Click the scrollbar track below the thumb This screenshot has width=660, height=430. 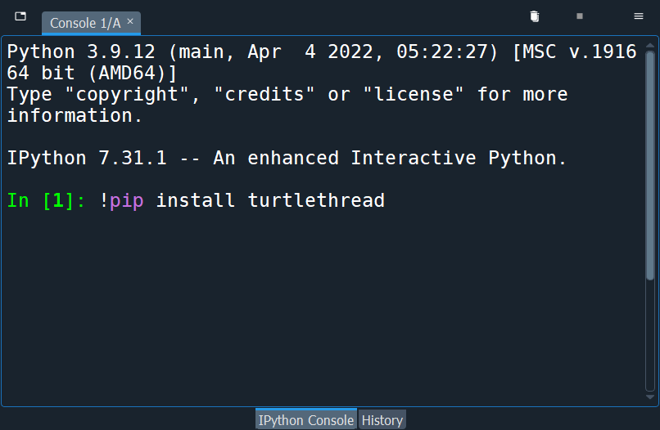(650, 336)
